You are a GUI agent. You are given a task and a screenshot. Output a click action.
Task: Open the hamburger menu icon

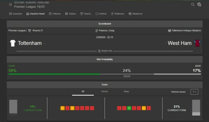point(10,5)
